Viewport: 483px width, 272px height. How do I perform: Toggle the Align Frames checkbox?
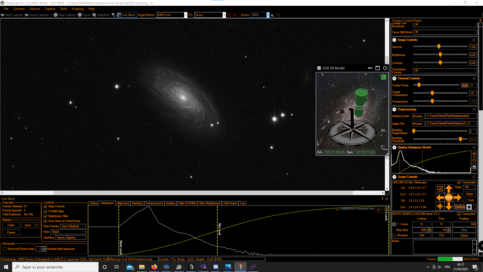[x=46, y=207]
